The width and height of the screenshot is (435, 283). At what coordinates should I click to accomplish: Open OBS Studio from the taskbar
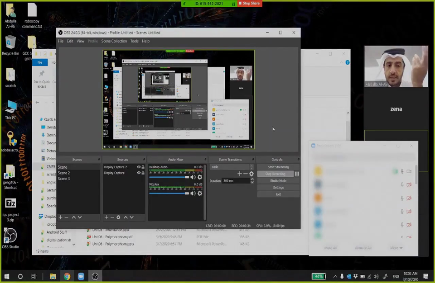pos(95,276)
